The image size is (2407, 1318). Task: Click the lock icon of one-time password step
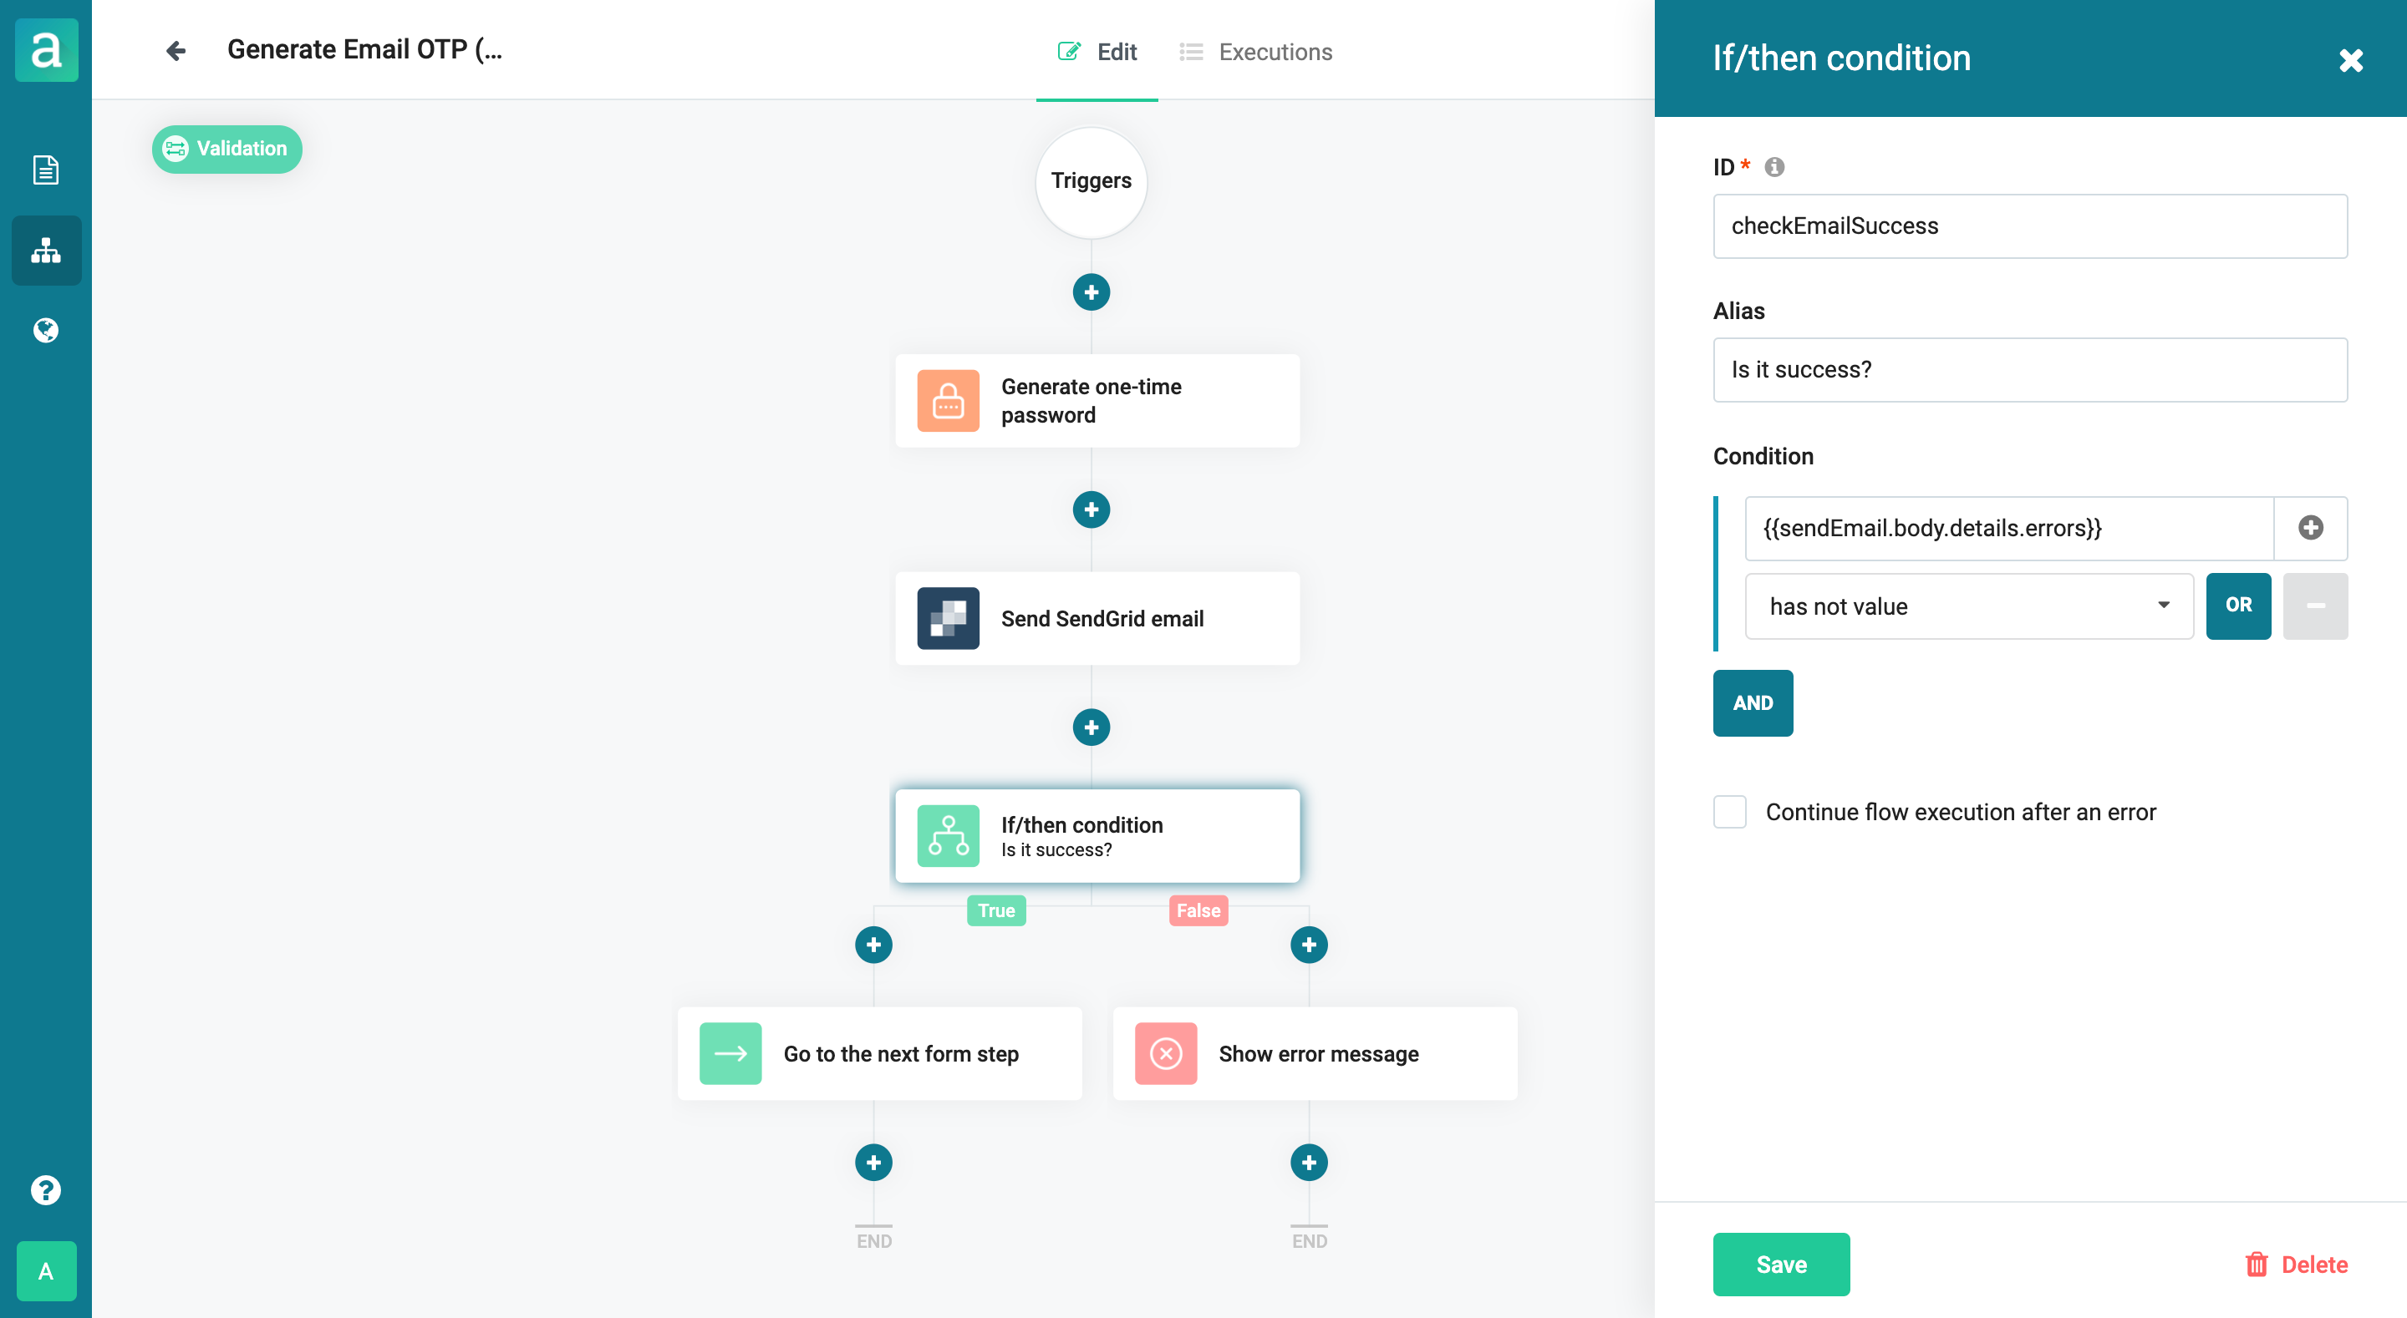948,401
